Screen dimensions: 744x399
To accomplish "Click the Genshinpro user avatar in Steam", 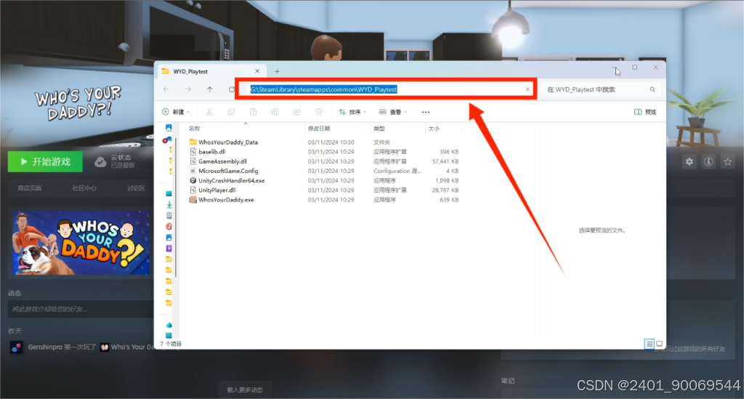I will tap(16, 347).
